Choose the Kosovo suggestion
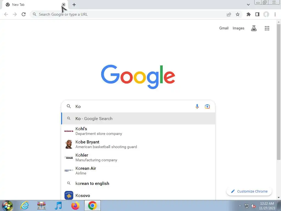 138,195
